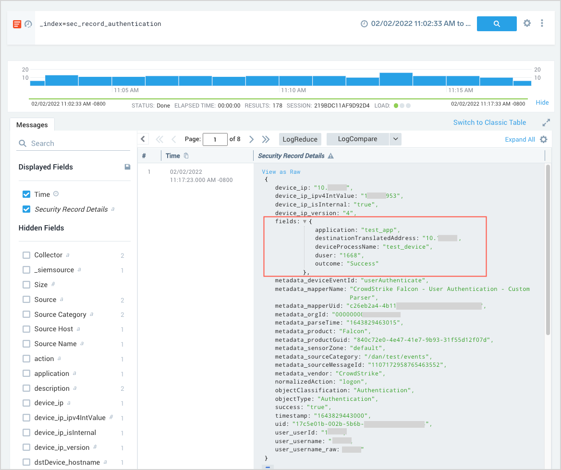Screen dimensions: 561x470
Task: Click the Switch to Classic Table link
Action: click(x=489, y=122)
